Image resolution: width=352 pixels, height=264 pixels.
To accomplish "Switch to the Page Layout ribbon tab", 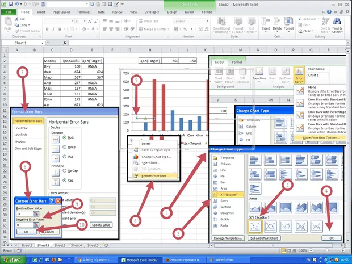I will [61, 12].
